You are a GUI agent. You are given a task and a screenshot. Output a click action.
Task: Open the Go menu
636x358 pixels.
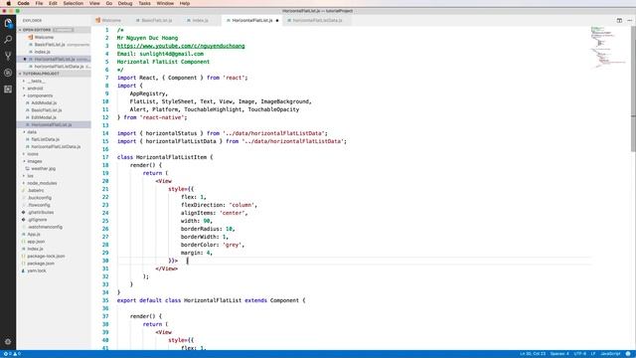[x=109, y=3]
